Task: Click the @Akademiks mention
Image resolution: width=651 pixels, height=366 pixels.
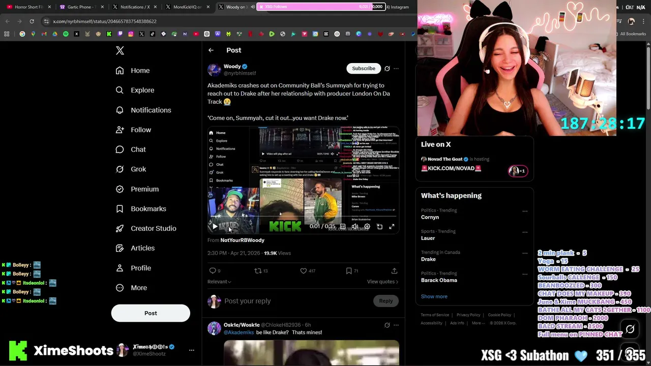Action: point(239,332)
